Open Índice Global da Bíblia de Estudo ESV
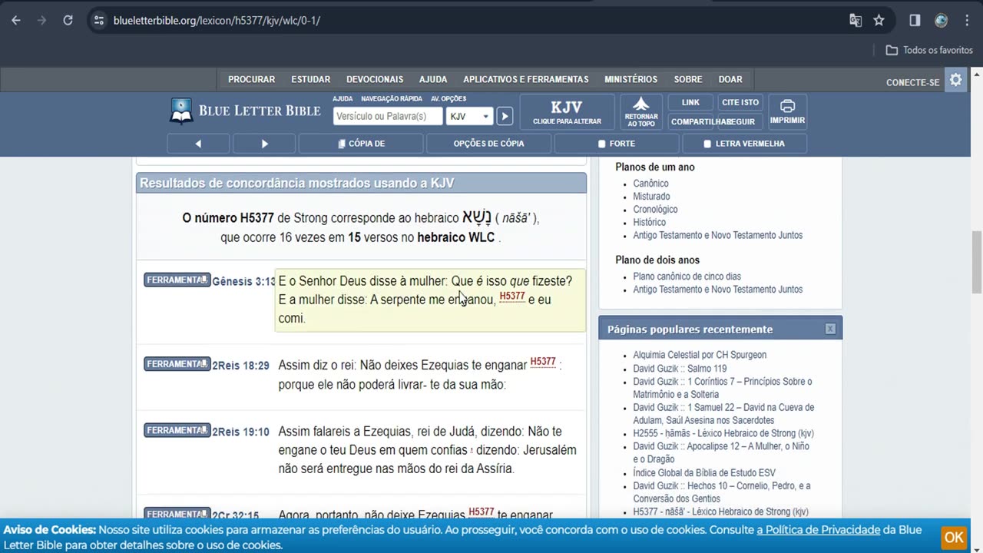 click(x=704, y=473)
